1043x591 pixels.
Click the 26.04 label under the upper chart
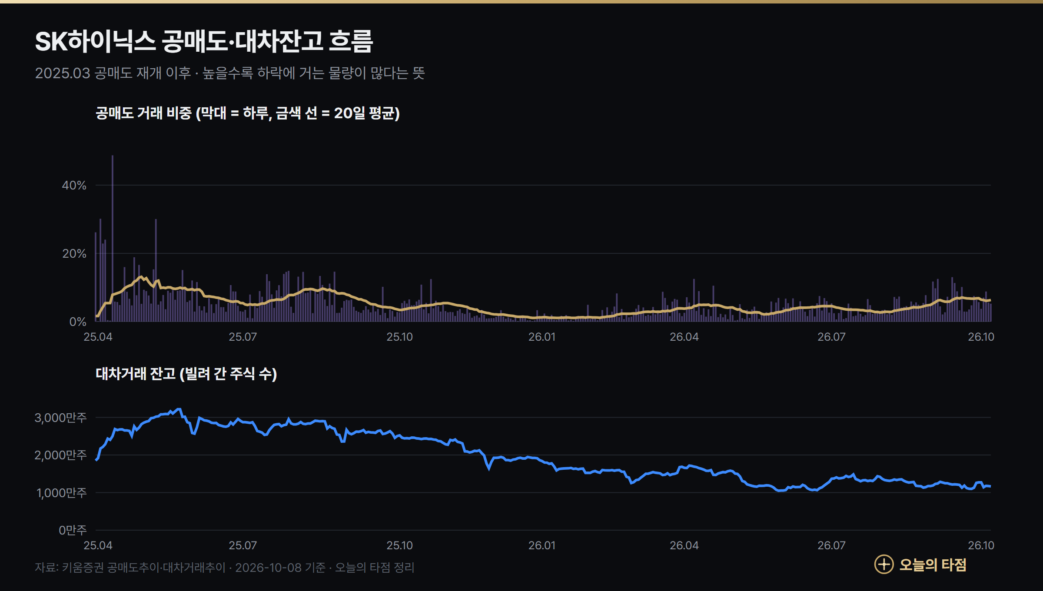point(684,337)
